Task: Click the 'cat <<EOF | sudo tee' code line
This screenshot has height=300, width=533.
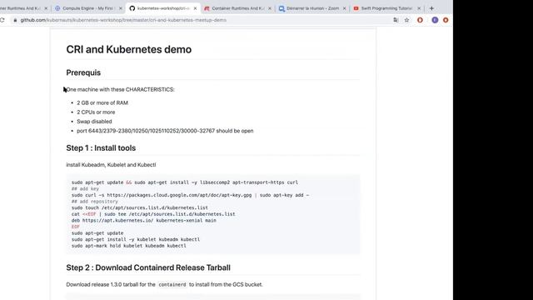Action: point(153,214)
